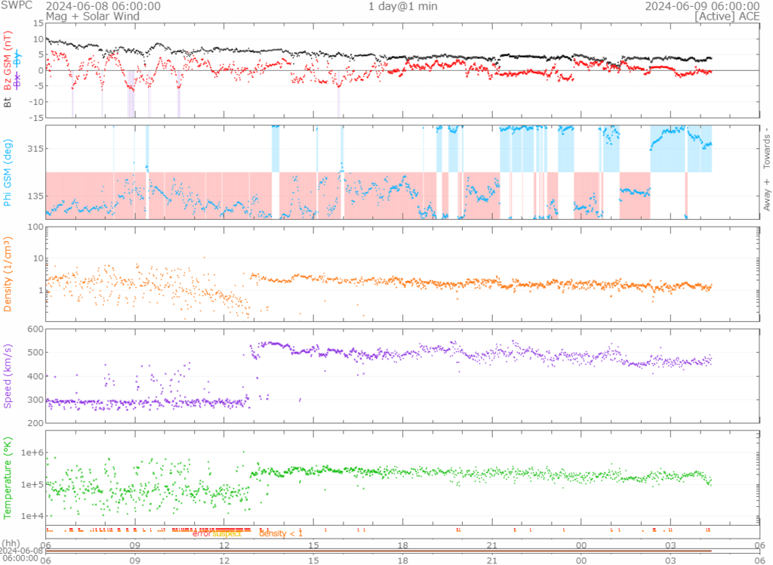Click the 100 tick on the Density axis
Screen dimensions: 773x565
35,227
